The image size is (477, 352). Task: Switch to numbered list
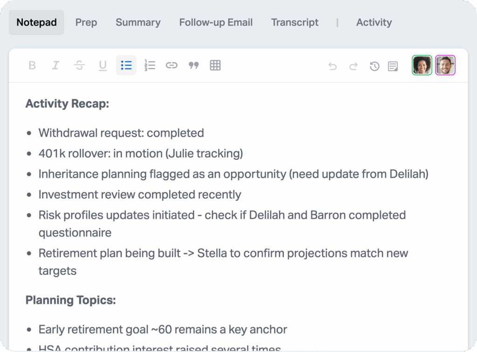click(x=150, y=66)
